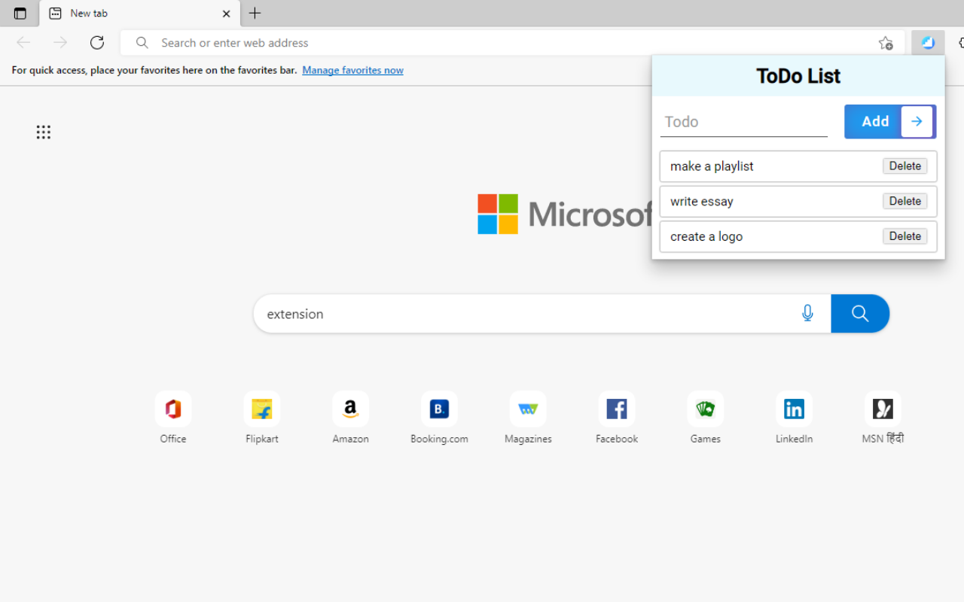The height and width of the screenshot is (602, 964).
Task: Close the New tab tab
Action: [x=227, y=14]
